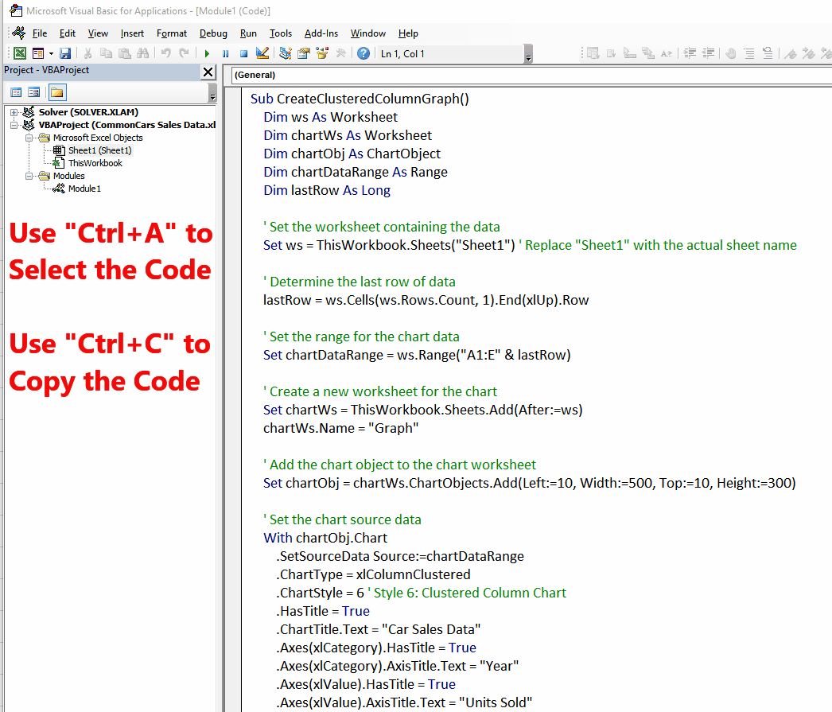The width and height of the screenshot is (832, 712).
Task: Collapse the Microsoft Excel Objects folder
Action: coord(29,138)
